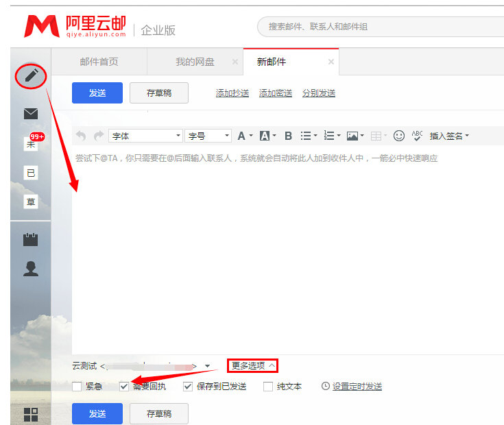Switch to the 邮件首页 tab

(99, 62)
